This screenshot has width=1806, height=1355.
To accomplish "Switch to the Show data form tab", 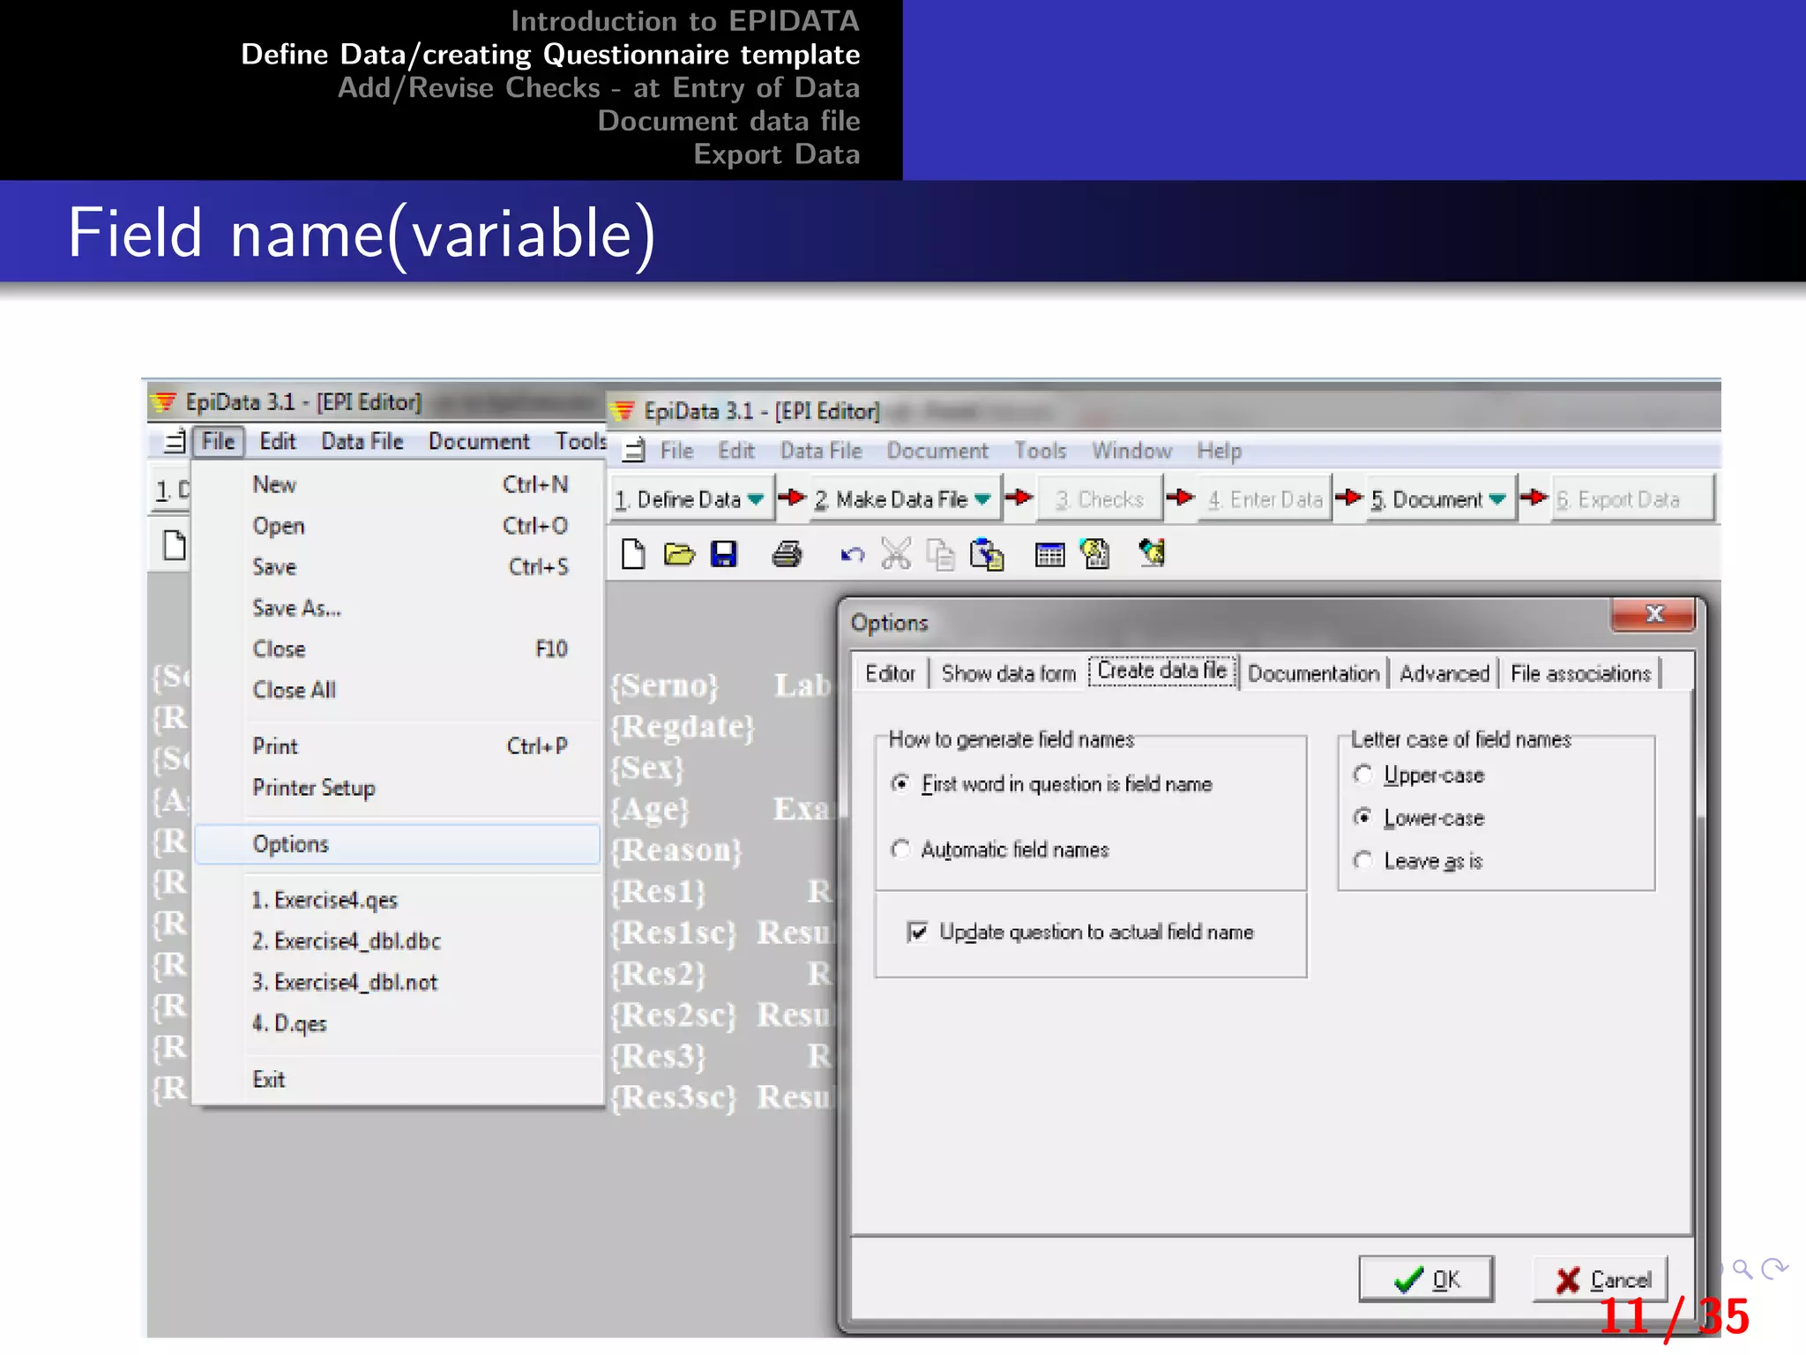I will (1009, 674).
